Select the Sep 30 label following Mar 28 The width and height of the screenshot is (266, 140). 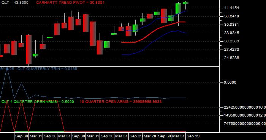coord(165,136)
